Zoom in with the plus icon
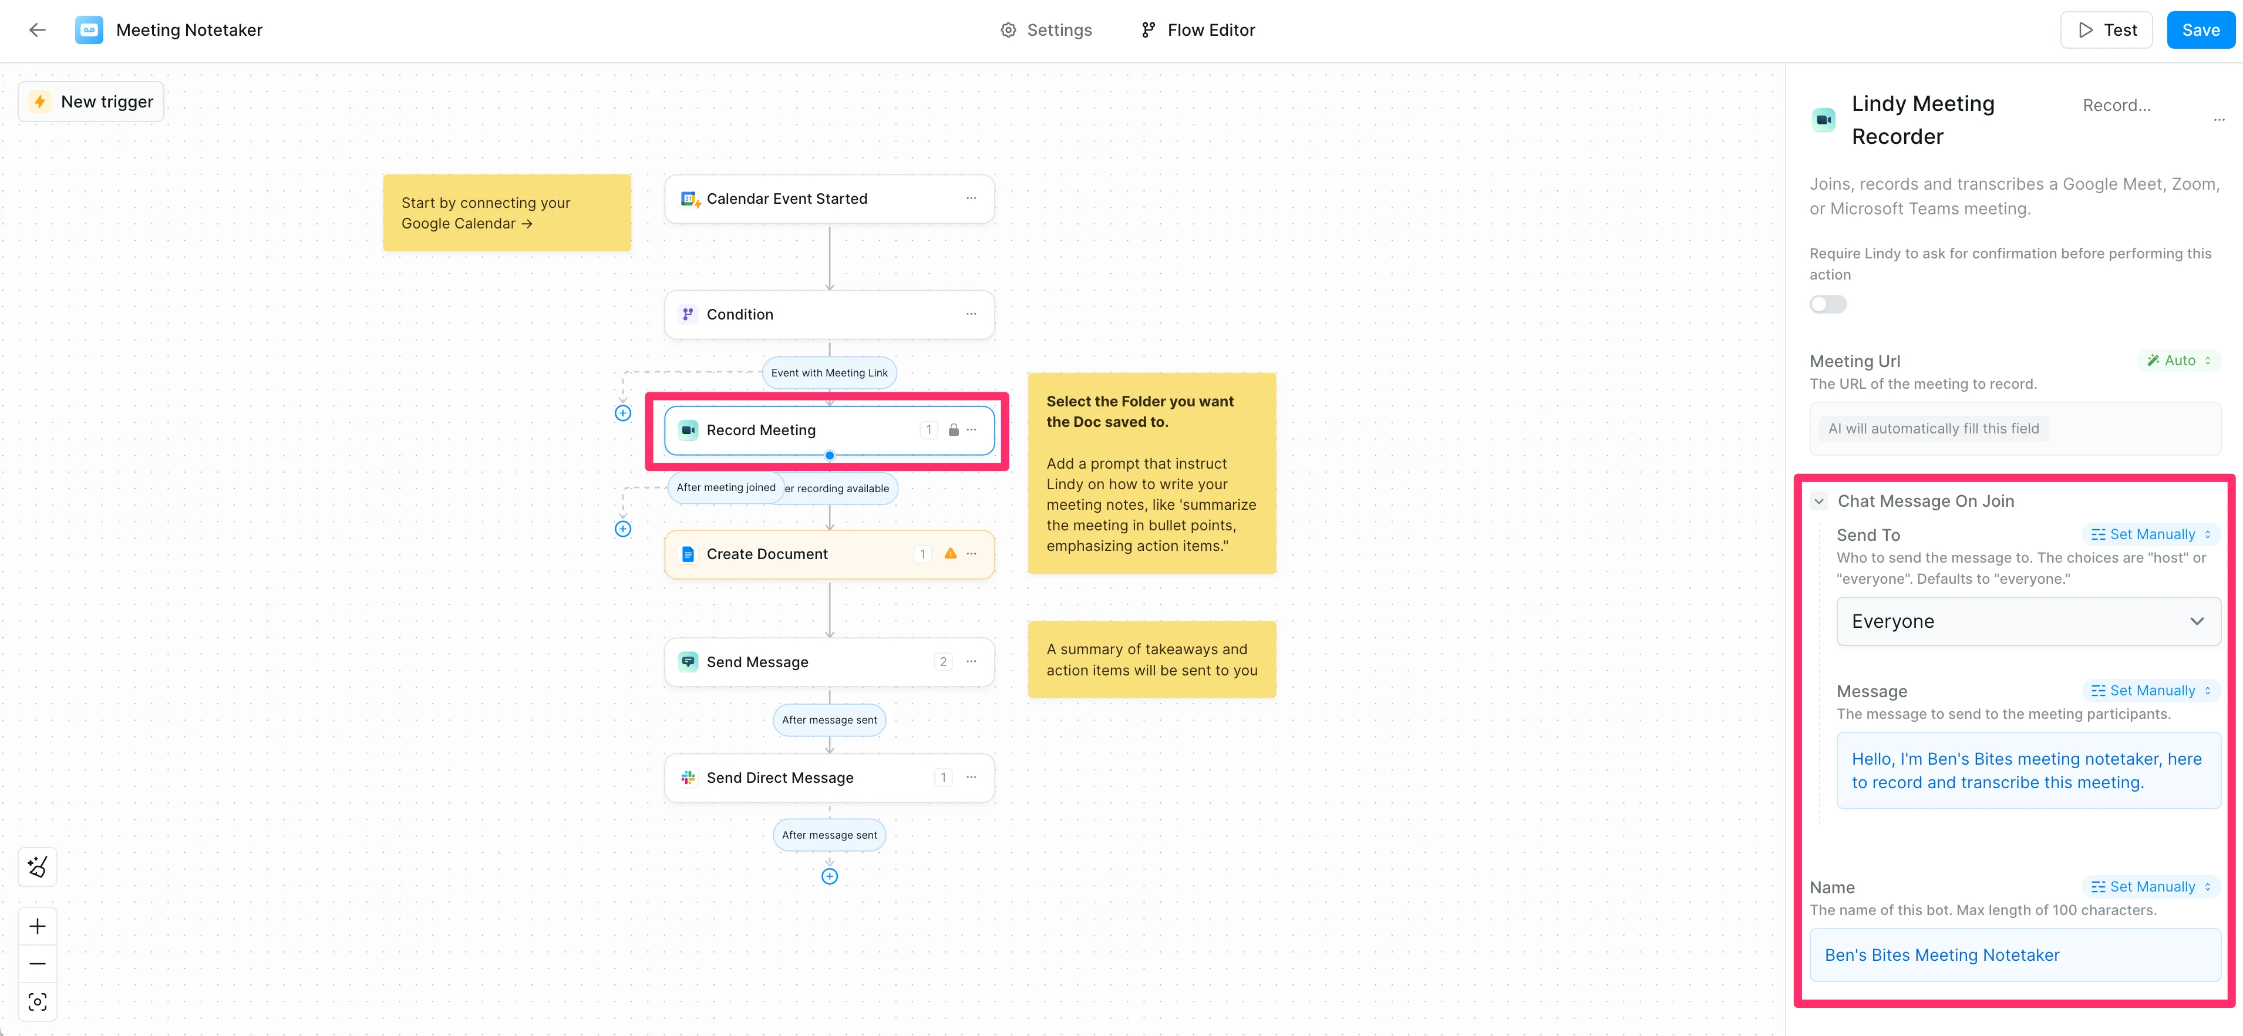2243x1036 pixels. point(38,926)
